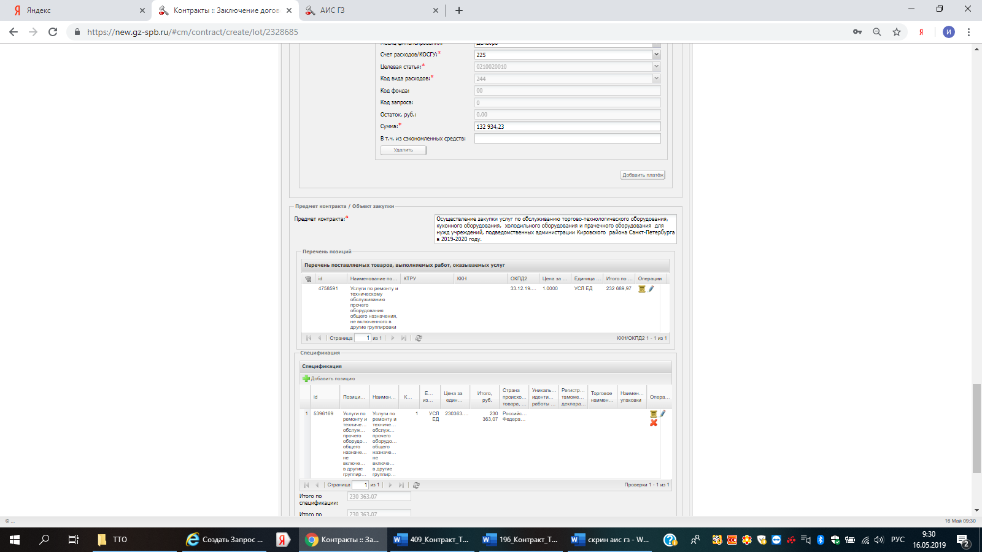Click Добавить позицию in specification
The width and height of the screenshot is (982, 552).
[329, 378]
